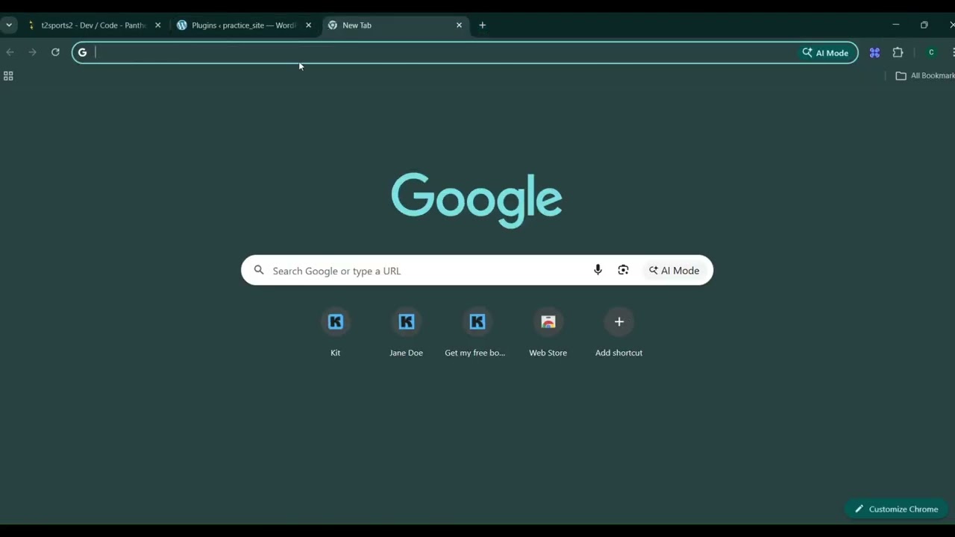Click AI Mode inside the search box
This screenshot has width=955, height=537.
click(x=674, y=271)
